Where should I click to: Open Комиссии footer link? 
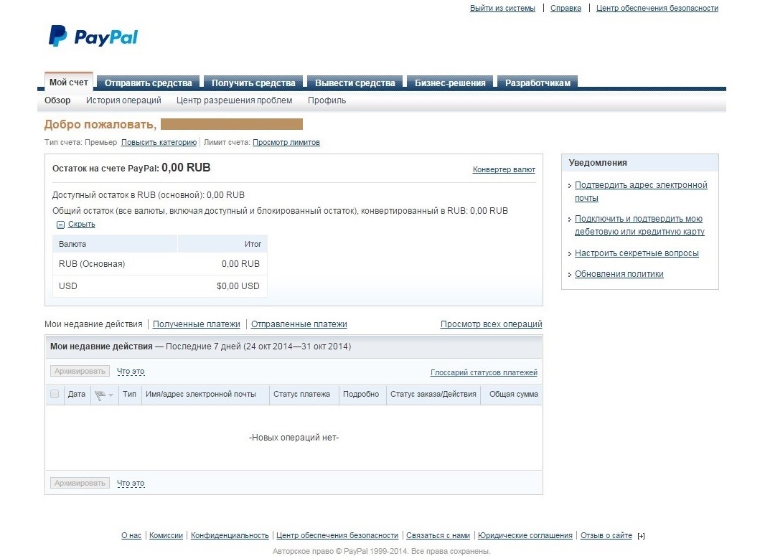[x=166, y=536]
